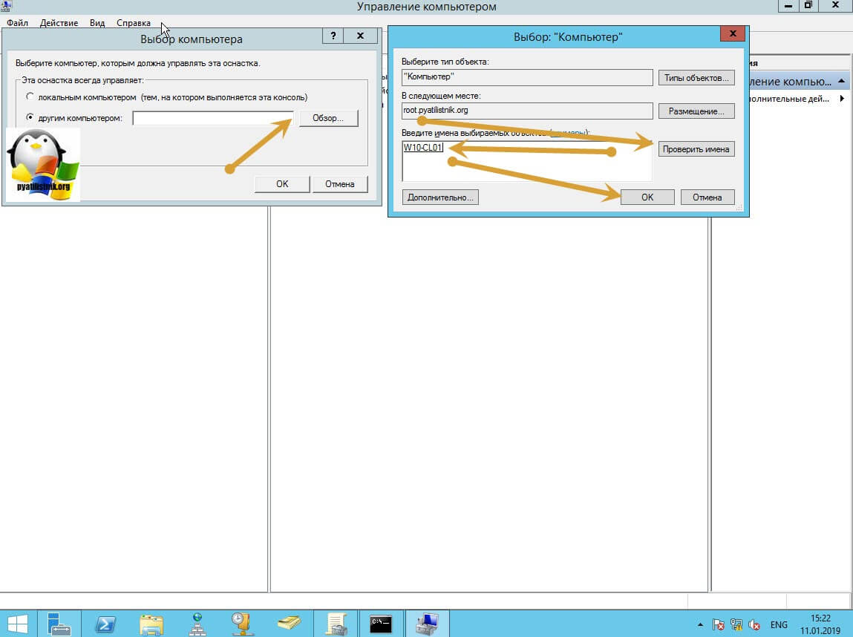
Task: Open 'Размещение...' location picker
Action: tap(696, 111)
